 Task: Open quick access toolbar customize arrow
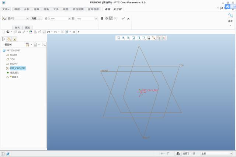[79, 32]
